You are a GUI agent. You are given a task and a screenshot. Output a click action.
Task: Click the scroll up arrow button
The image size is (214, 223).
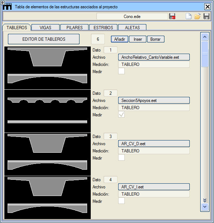pos(205,37)
